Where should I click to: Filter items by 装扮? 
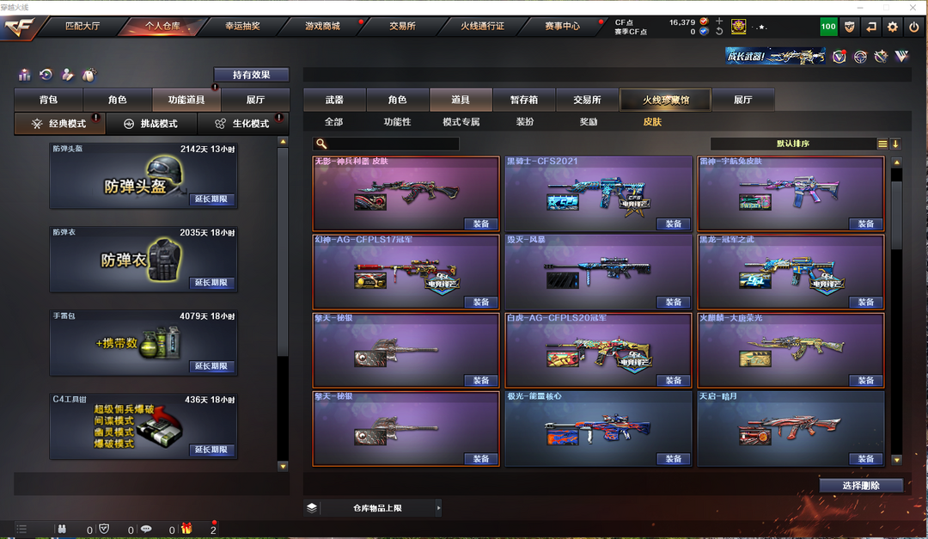tap(525, 121)
